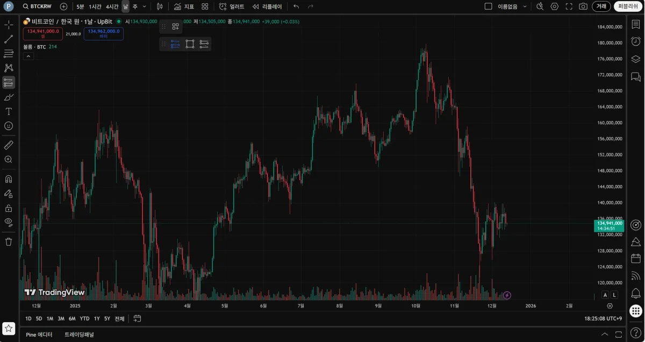Start bar replay with 리플레이
The image size is (645, 342).
pos(267,6)
